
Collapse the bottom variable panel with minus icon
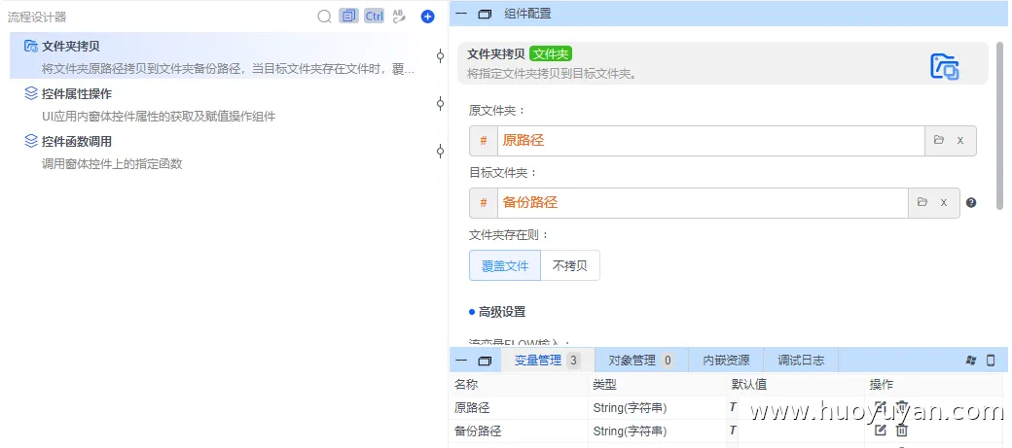point(461,361)
